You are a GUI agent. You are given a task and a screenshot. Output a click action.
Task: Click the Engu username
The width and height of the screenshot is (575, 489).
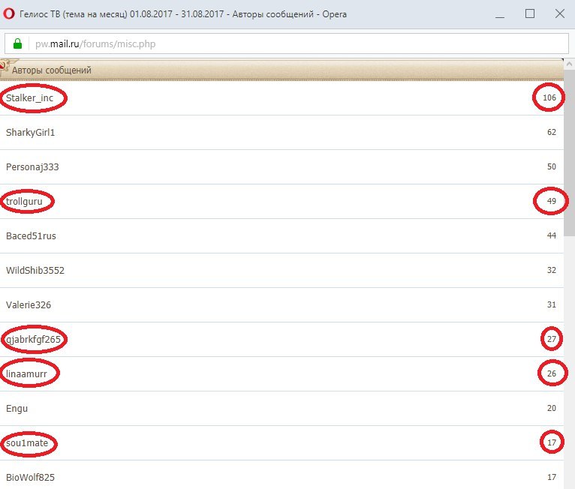[17, 409]
